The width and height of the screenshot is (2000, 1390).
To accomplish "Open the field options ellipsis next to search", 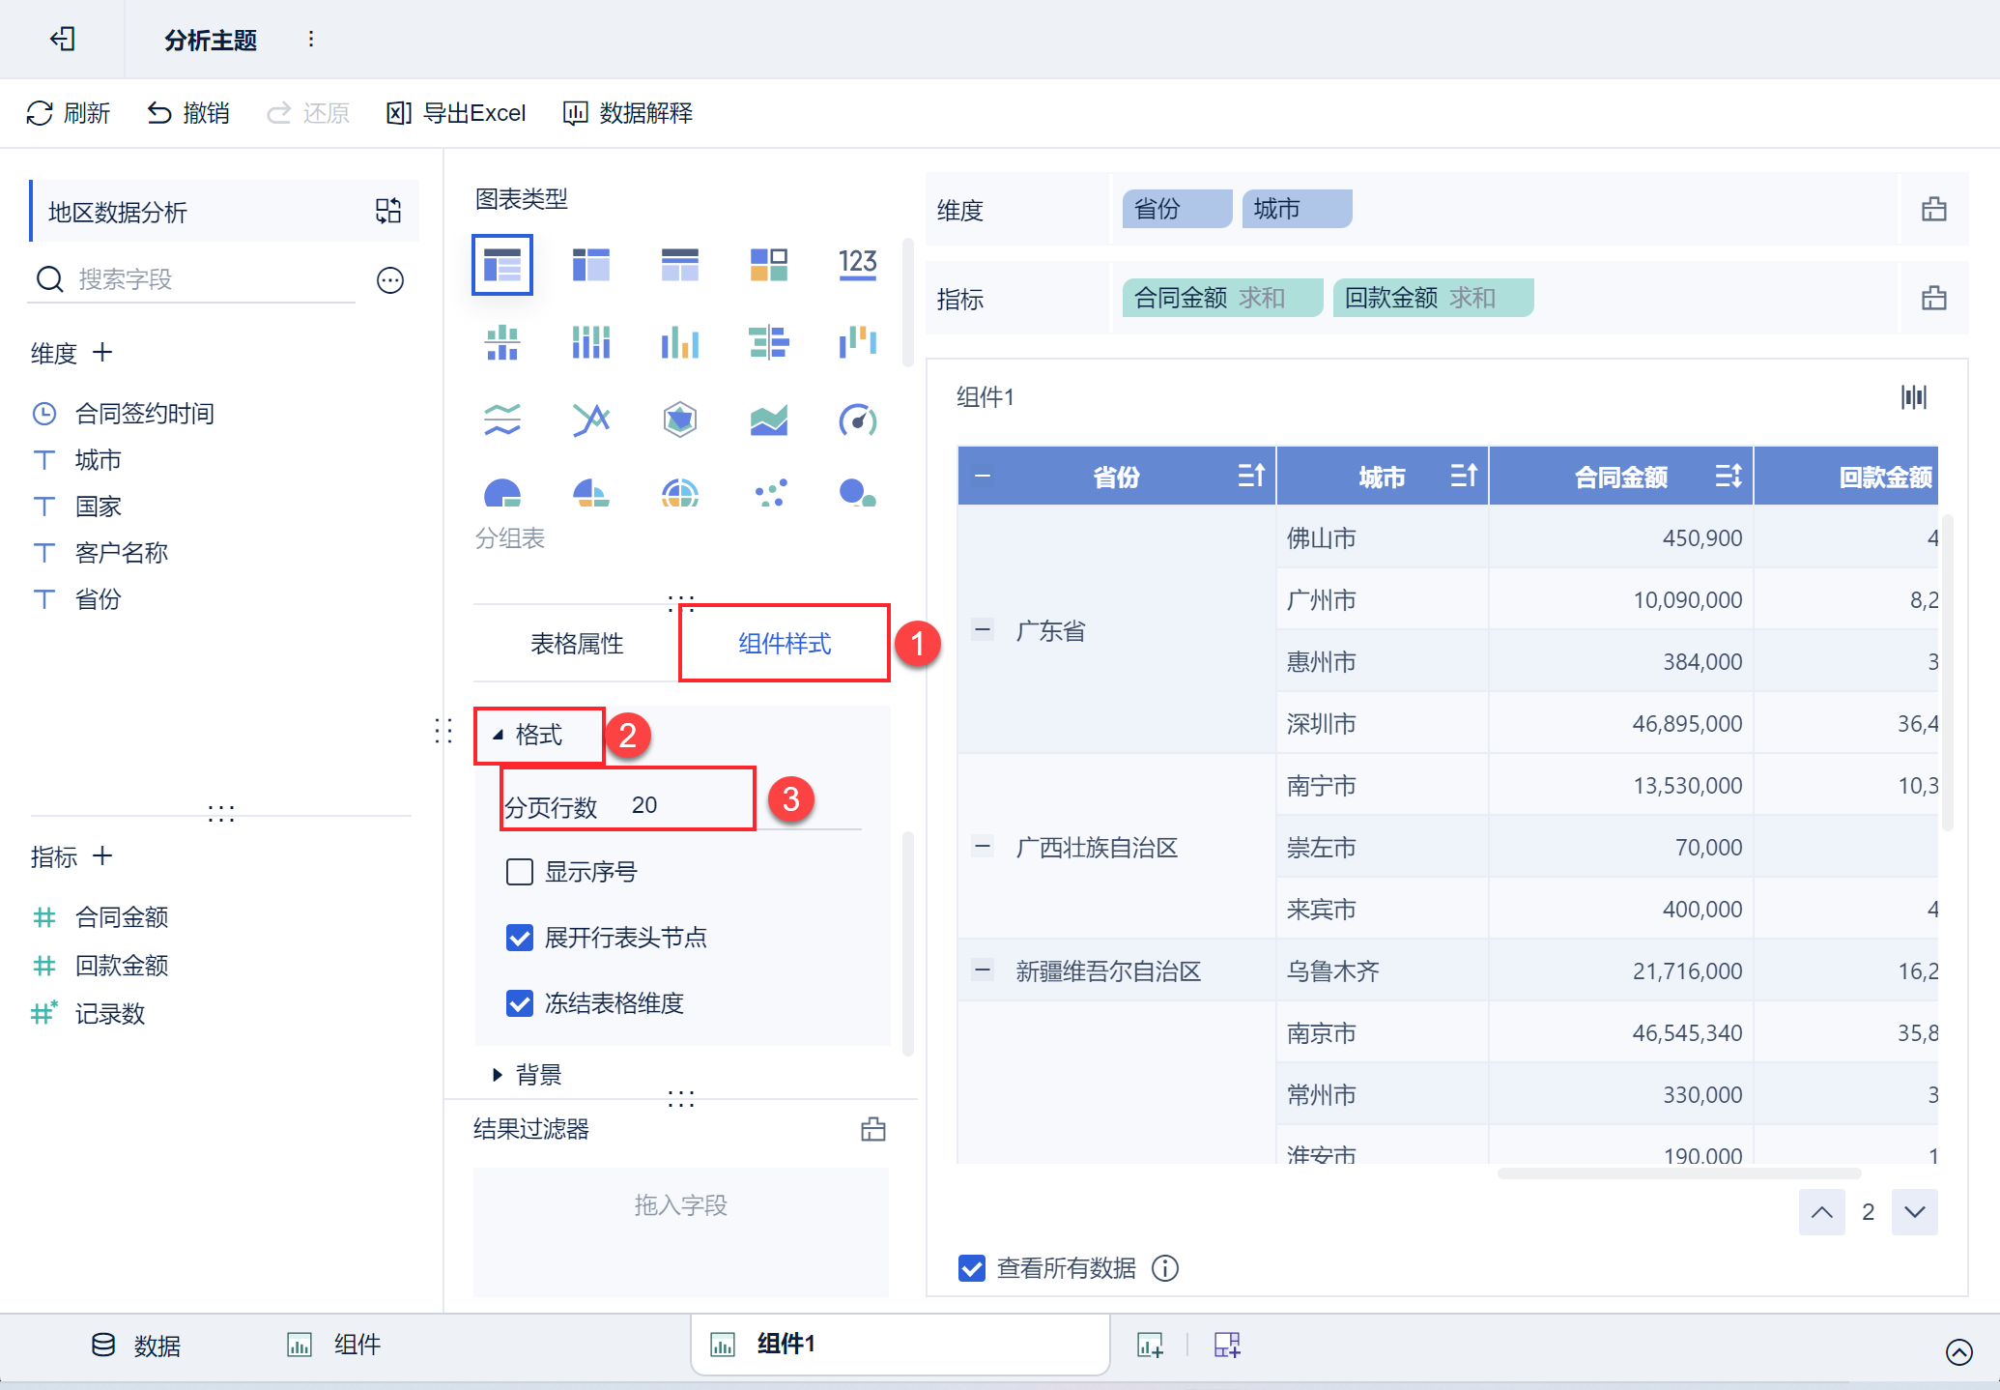I will click(389, 280).
